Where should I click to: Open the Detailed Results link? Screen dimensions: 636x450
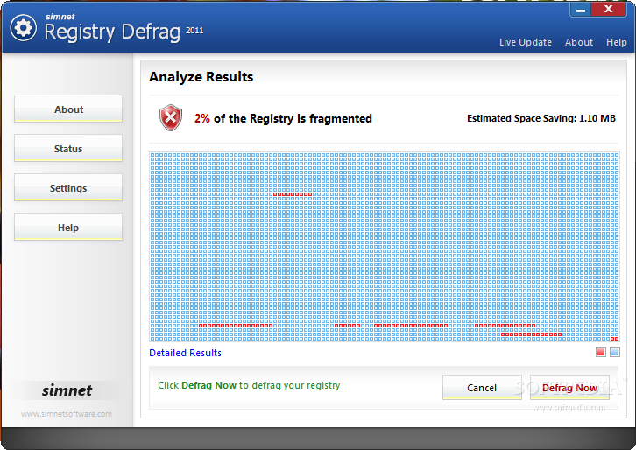186,353
